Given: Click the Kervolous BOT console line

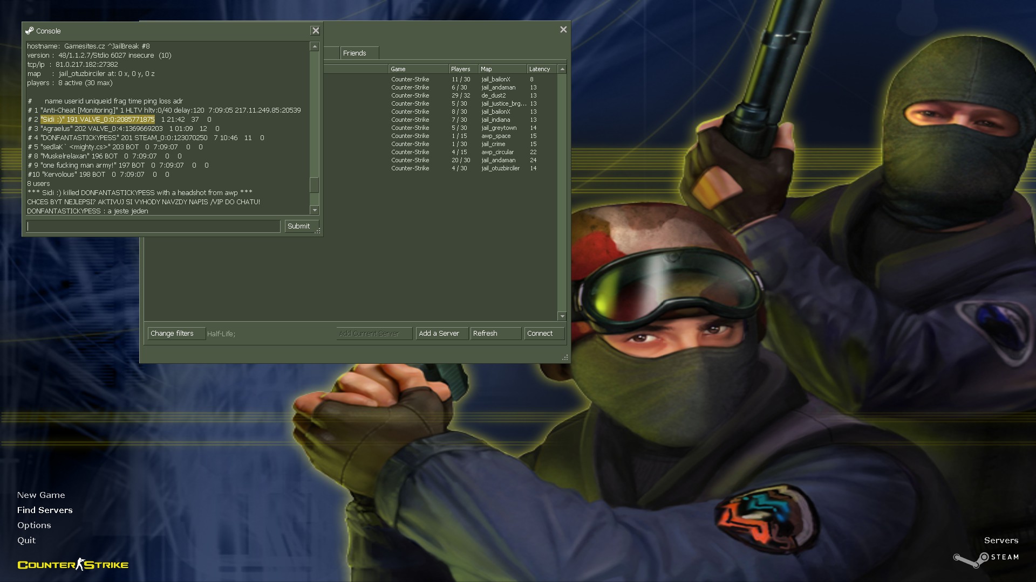Looking at the screenshot, I should tap(98, 175).
